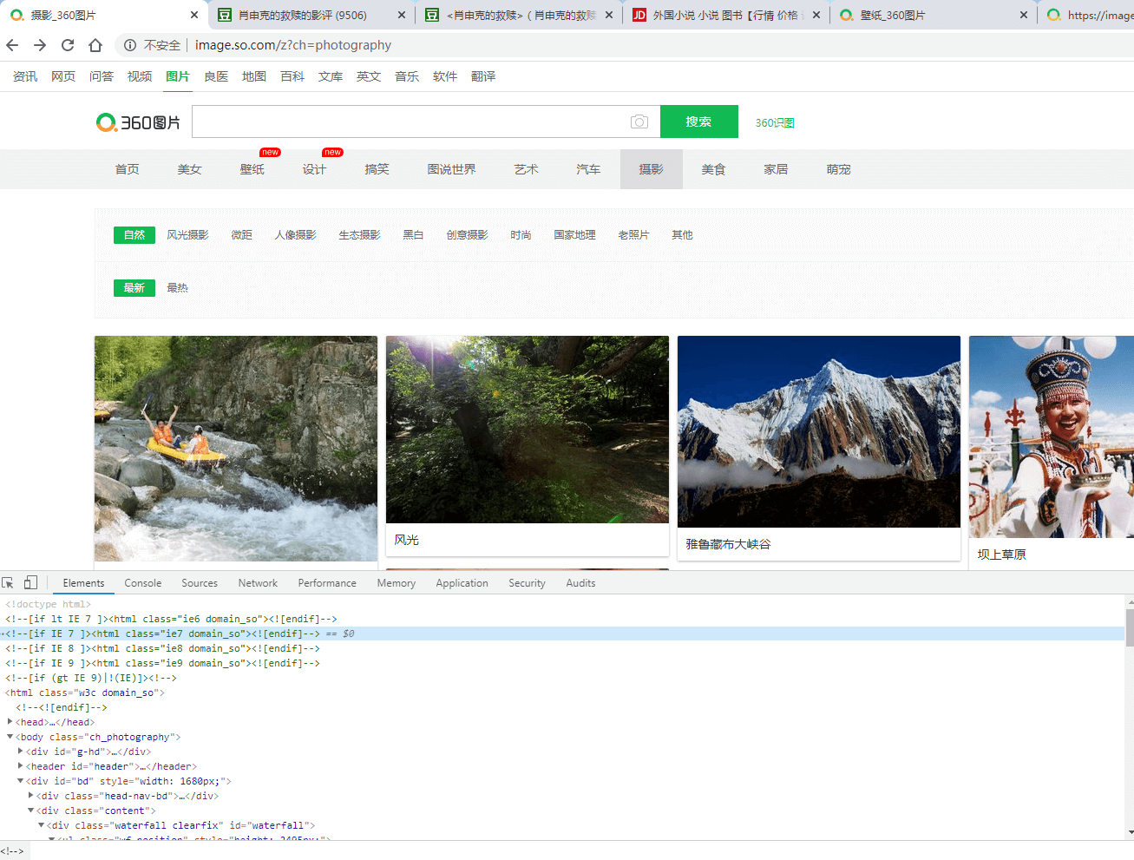Select the 微距 category filter
Screen dimensions: 1134x860
pyautogui.click(x=242, y=235)
